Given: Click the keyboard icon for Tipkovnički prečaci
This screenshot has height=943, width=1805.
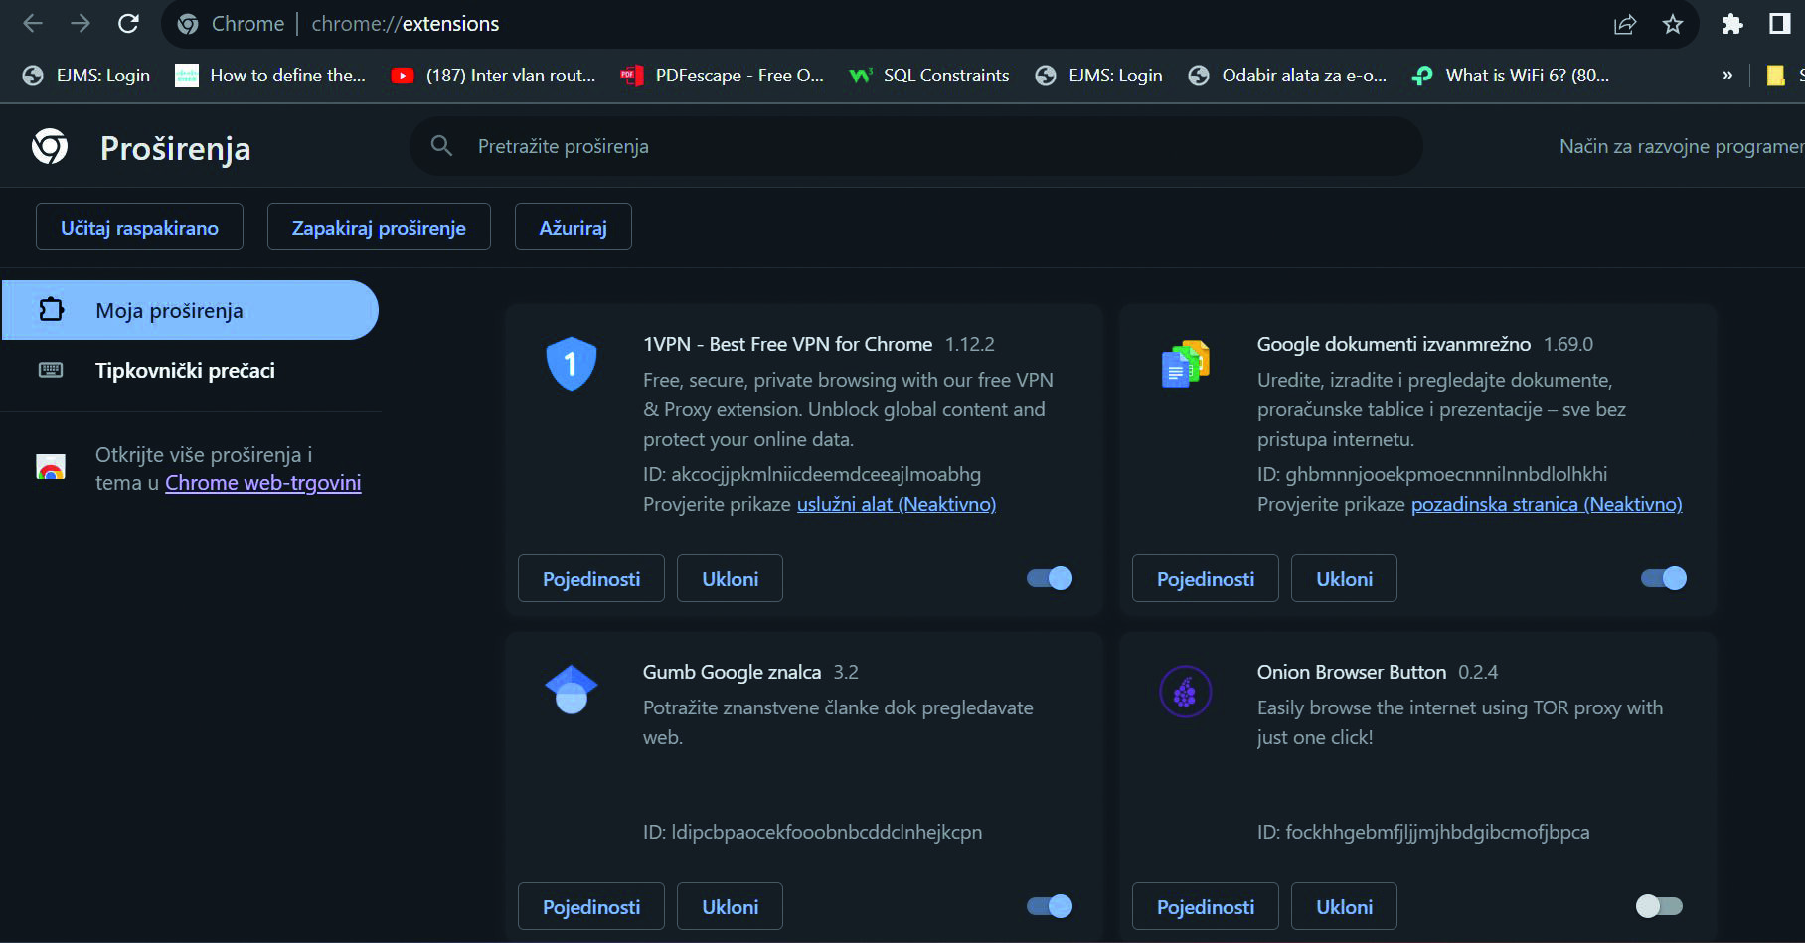Looking at the screenshot, I should tap(51, 370).
